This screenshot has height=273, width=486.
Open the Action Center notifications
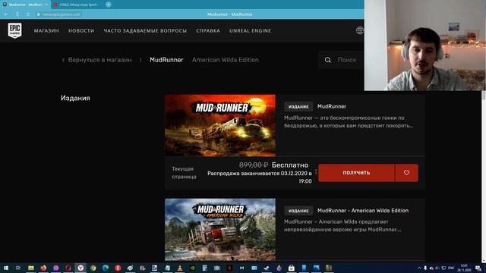pyautogui.click(x=478, y=268)
